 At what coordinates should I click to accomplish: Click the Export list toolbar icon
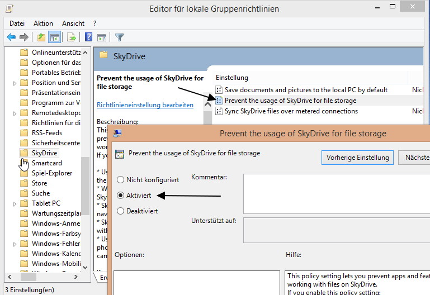(x=72, y=37)
